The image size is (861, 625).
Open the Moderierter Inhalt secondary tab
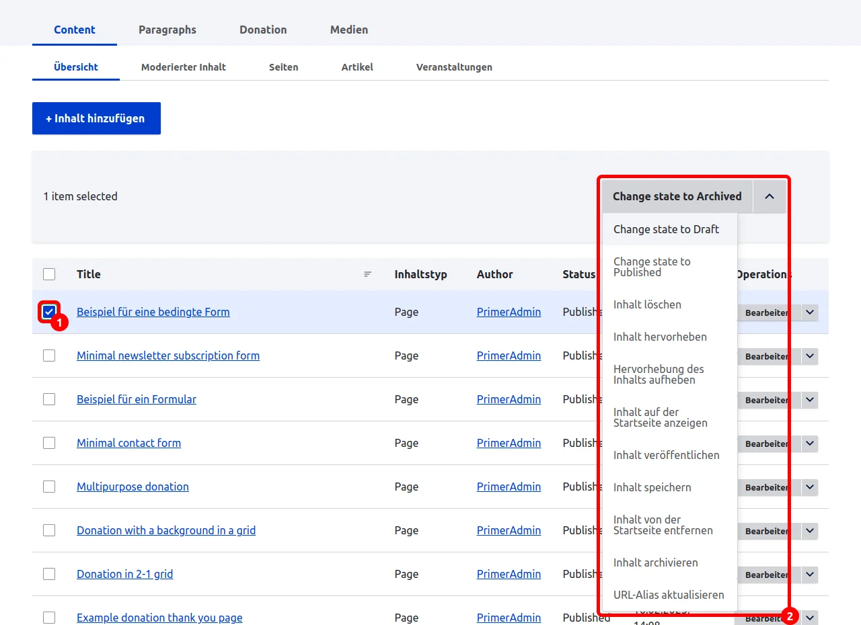[x=184, y=67]
